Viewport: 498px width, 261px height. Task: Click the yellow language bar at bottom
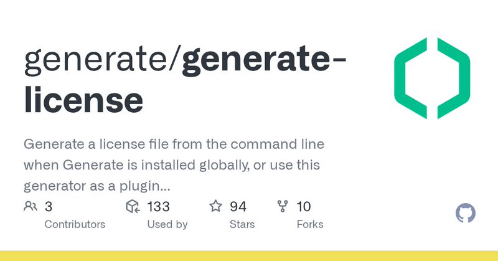click(x=249, y=256)
